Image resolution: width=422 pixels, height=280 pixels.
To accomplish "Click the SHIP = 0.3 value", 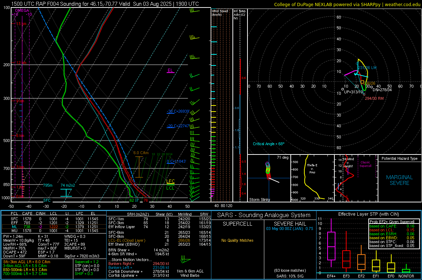I will pos(84,274).
